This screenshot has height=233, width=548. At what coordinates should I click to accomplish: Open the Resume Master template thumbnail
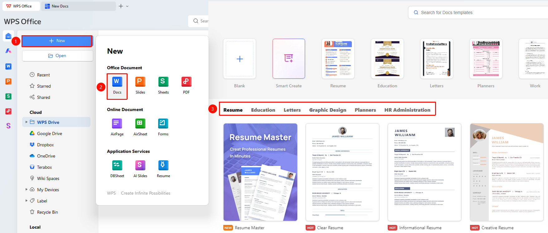[260, 172]
